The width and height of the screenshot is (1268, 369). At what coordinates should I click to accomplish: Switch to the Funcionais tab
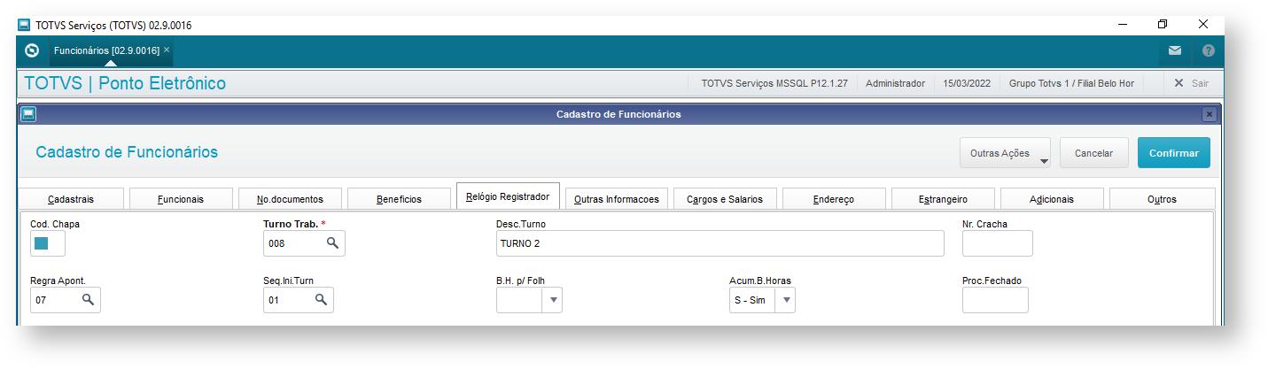pyautogui.click(x=181, y=199)
